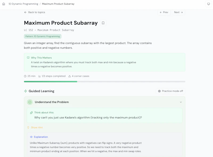Collapse the Understand the Problem section
Viewport: 213px width, 157px height.
click(x=181, y=102)
